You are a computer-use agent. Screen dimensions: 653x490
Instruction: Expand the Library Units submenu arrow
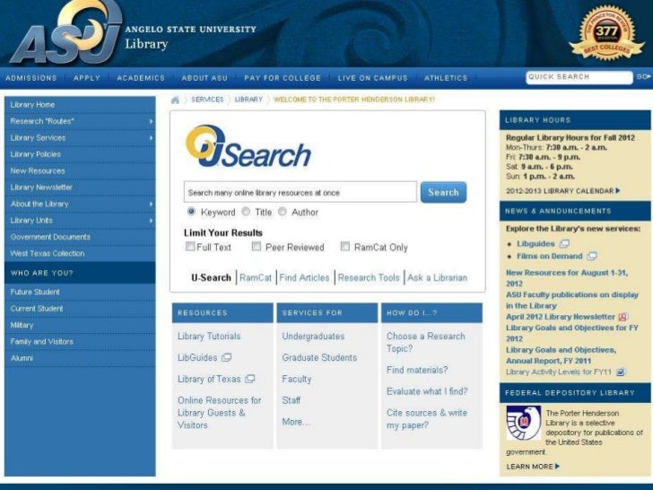(x=151, y=221)
